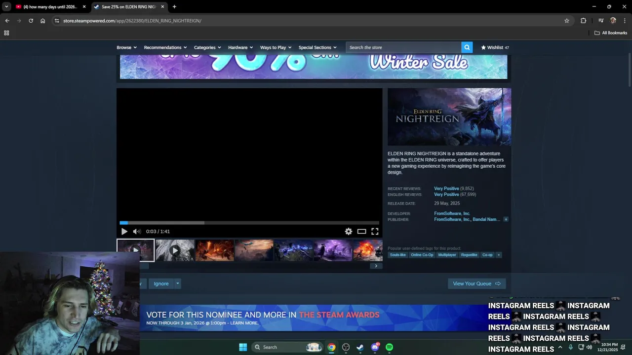Image resolution: width=632 pixels, height=355 pixels.
Task: Click the Souls-like tag
Action: pos(397,255)
